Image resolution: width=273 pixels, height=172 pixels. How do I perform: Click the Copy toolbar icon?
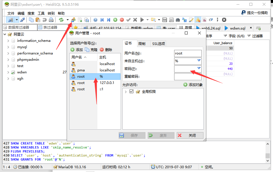[x=31, y=20]
